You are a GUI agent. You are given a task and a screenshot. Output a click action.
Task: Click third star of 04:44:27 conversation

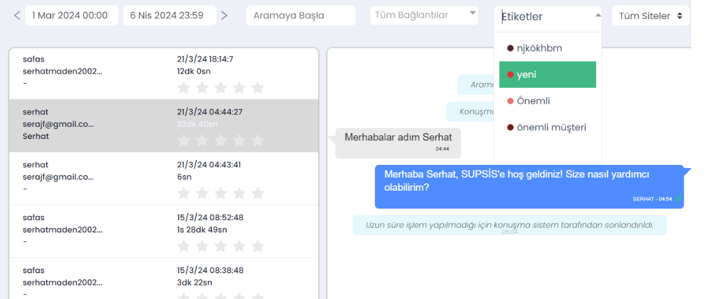[221, 140]
